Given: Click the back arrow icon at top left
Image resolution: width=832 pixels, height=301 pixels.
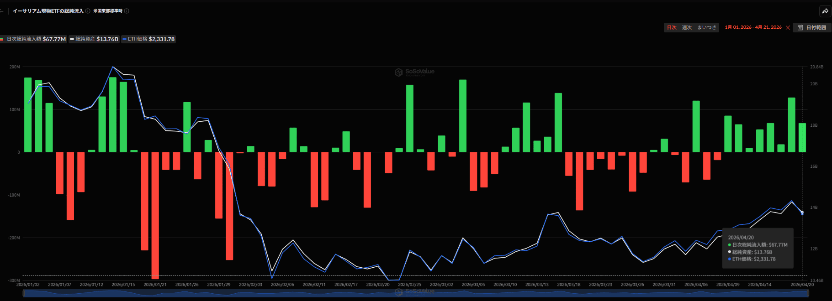Looking at the screenshot, I should (2, 11).
